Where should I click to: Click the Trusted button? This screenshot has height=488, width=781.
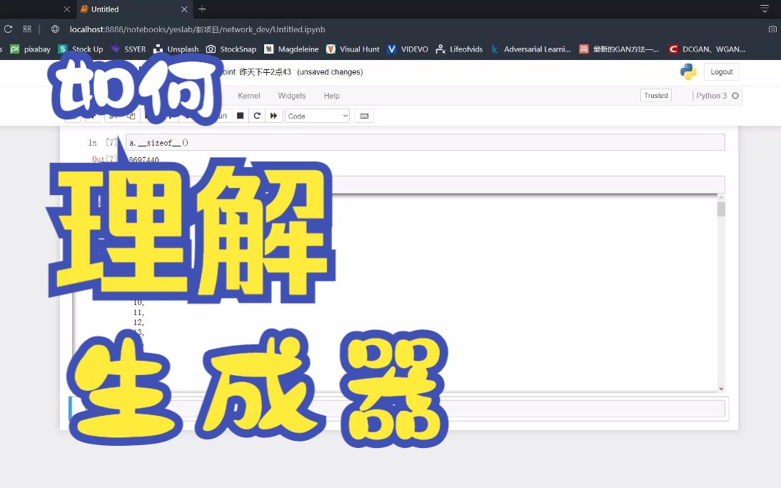[x=655, y=95]
